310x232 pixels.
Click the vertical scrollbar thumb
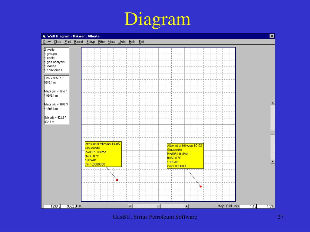tap(273, 132)
